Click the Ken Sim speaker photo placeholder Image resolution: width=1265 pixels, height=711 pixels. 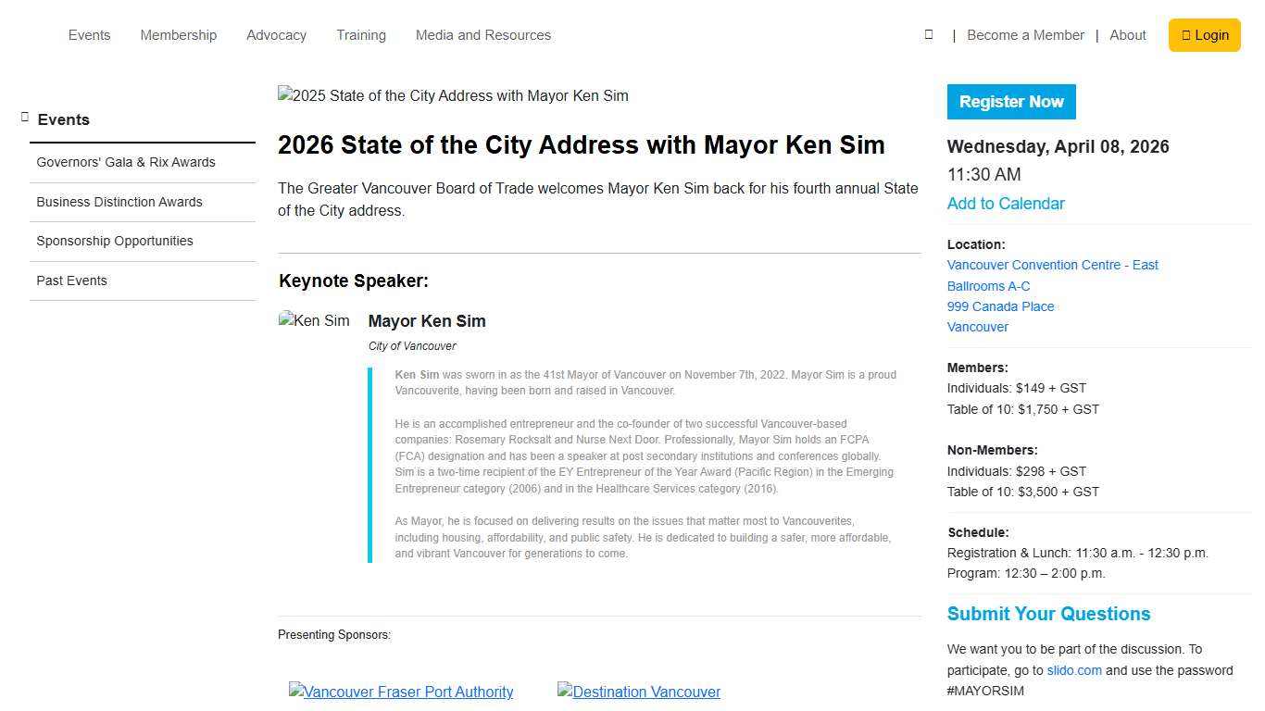coord(314,320)
